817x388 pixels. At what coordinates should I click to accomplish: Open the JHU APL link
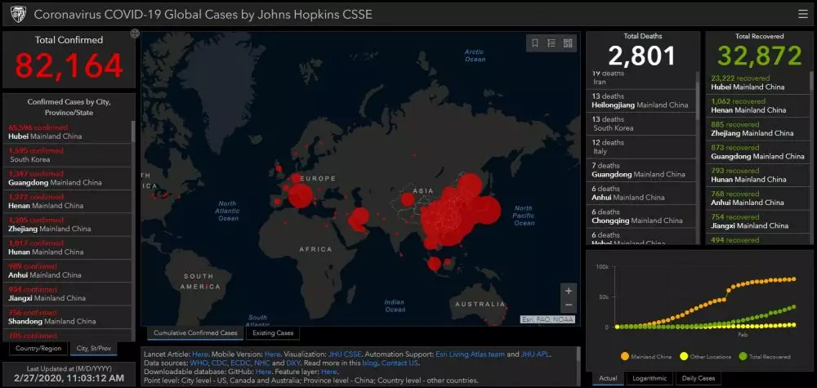click(x=535, y=355)
